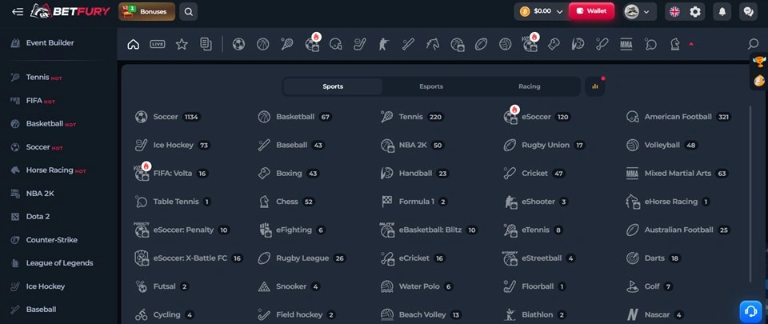Switch to the Racing tab

530,86
